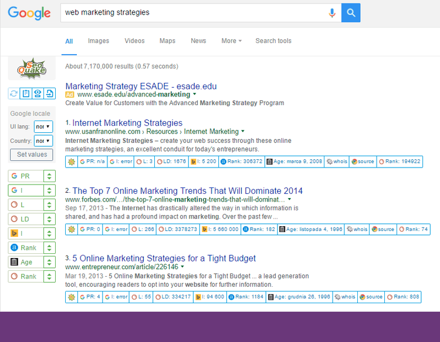The width and height of the screenshot is (440, 342).
Task: Open Top 7 Online Marketing Trends result
Action: 188,191
